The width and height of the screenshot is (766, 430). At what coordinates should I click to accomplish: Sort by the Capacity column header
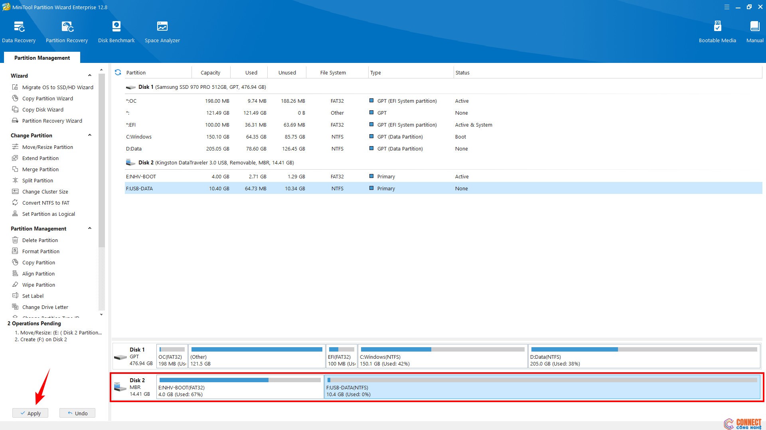point(211,72)
